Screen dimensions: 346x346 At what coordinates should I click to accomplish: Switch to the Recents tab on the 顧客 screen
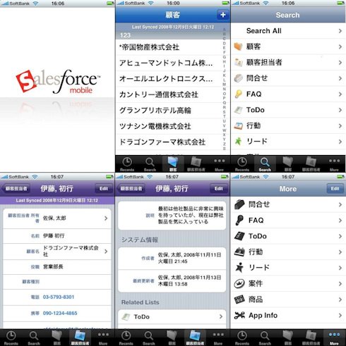(x=127, y=164)
